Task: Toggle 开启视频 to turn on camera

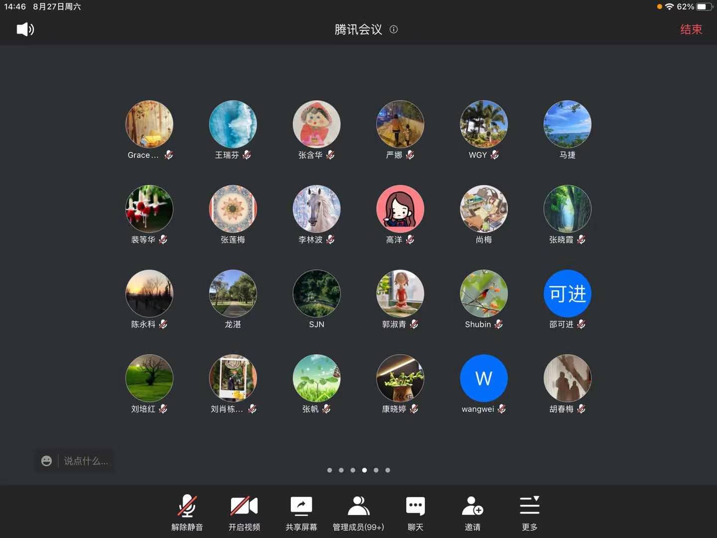Action: tap(244, 513)
